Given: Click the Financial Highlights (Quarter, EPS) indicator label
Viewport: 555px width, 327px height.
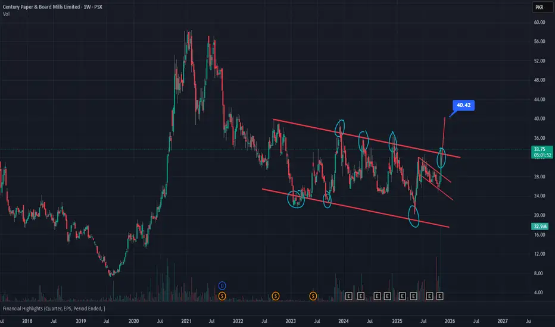Looking at the screenshot, I should pyautogui.click(x=54, y=309).
